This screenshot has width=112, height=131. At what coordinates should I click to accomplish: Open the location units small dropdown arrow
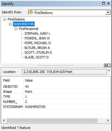109,70
